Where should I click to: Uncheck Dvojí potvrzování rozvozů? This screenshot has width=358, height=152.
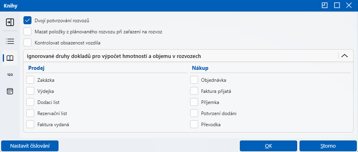coord(27,20)
